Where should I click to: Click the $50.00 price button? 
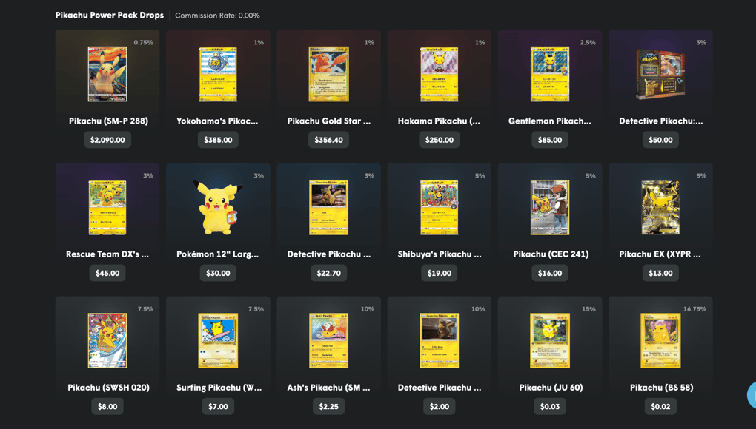tap(660, 140)
